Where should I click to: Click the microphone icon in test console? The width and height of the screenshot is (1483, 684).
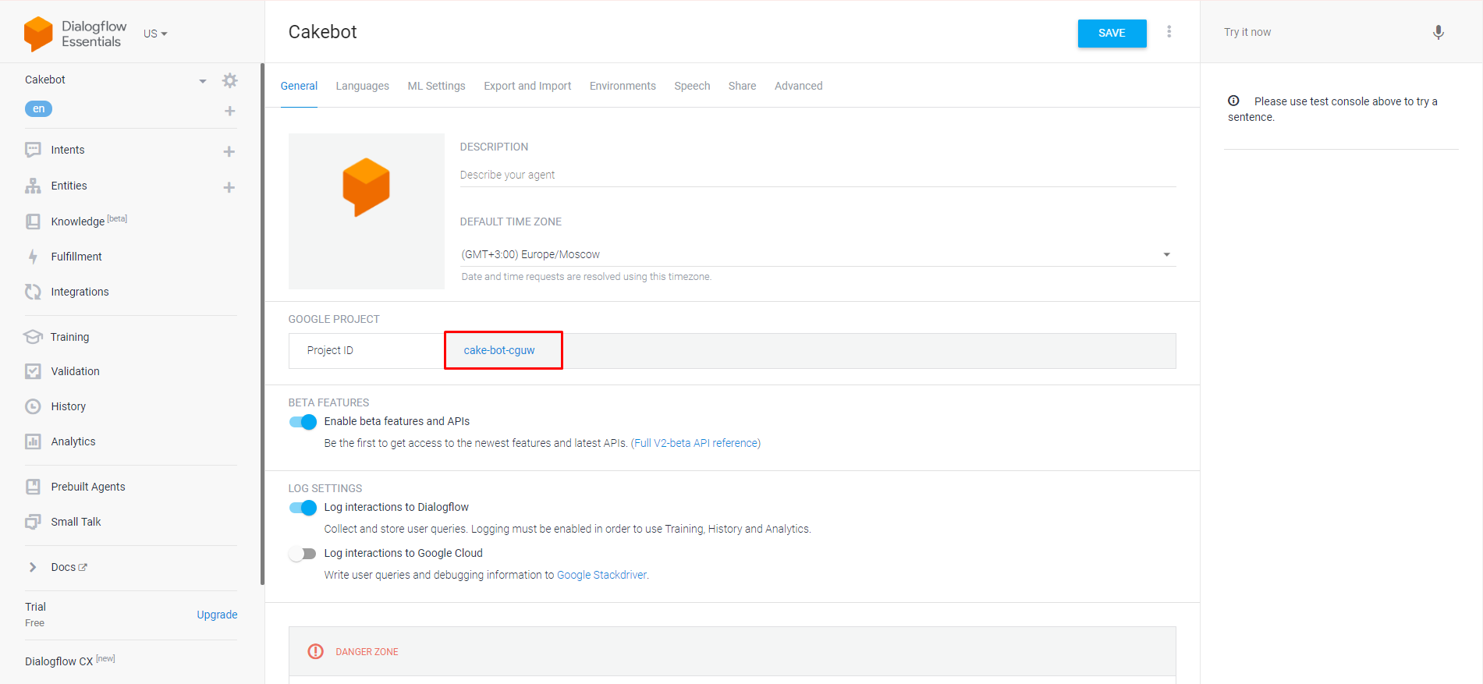1439,32
